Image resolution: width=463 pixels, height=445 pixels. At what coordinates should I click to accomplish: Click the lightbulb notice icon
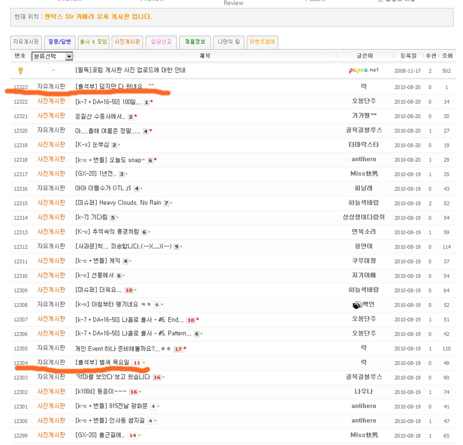click(21, 70)
